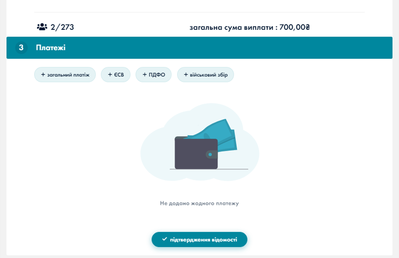Image resolution: width=399 pixels, height=258 pixels.
Task: Click the plus icon on військовий збір
Action: tap(186, 75)
